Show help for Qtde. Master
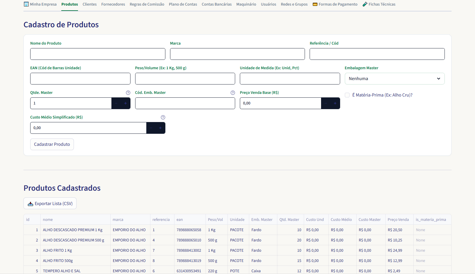Screen dimensions: 475x274 (x=128, y=93)
